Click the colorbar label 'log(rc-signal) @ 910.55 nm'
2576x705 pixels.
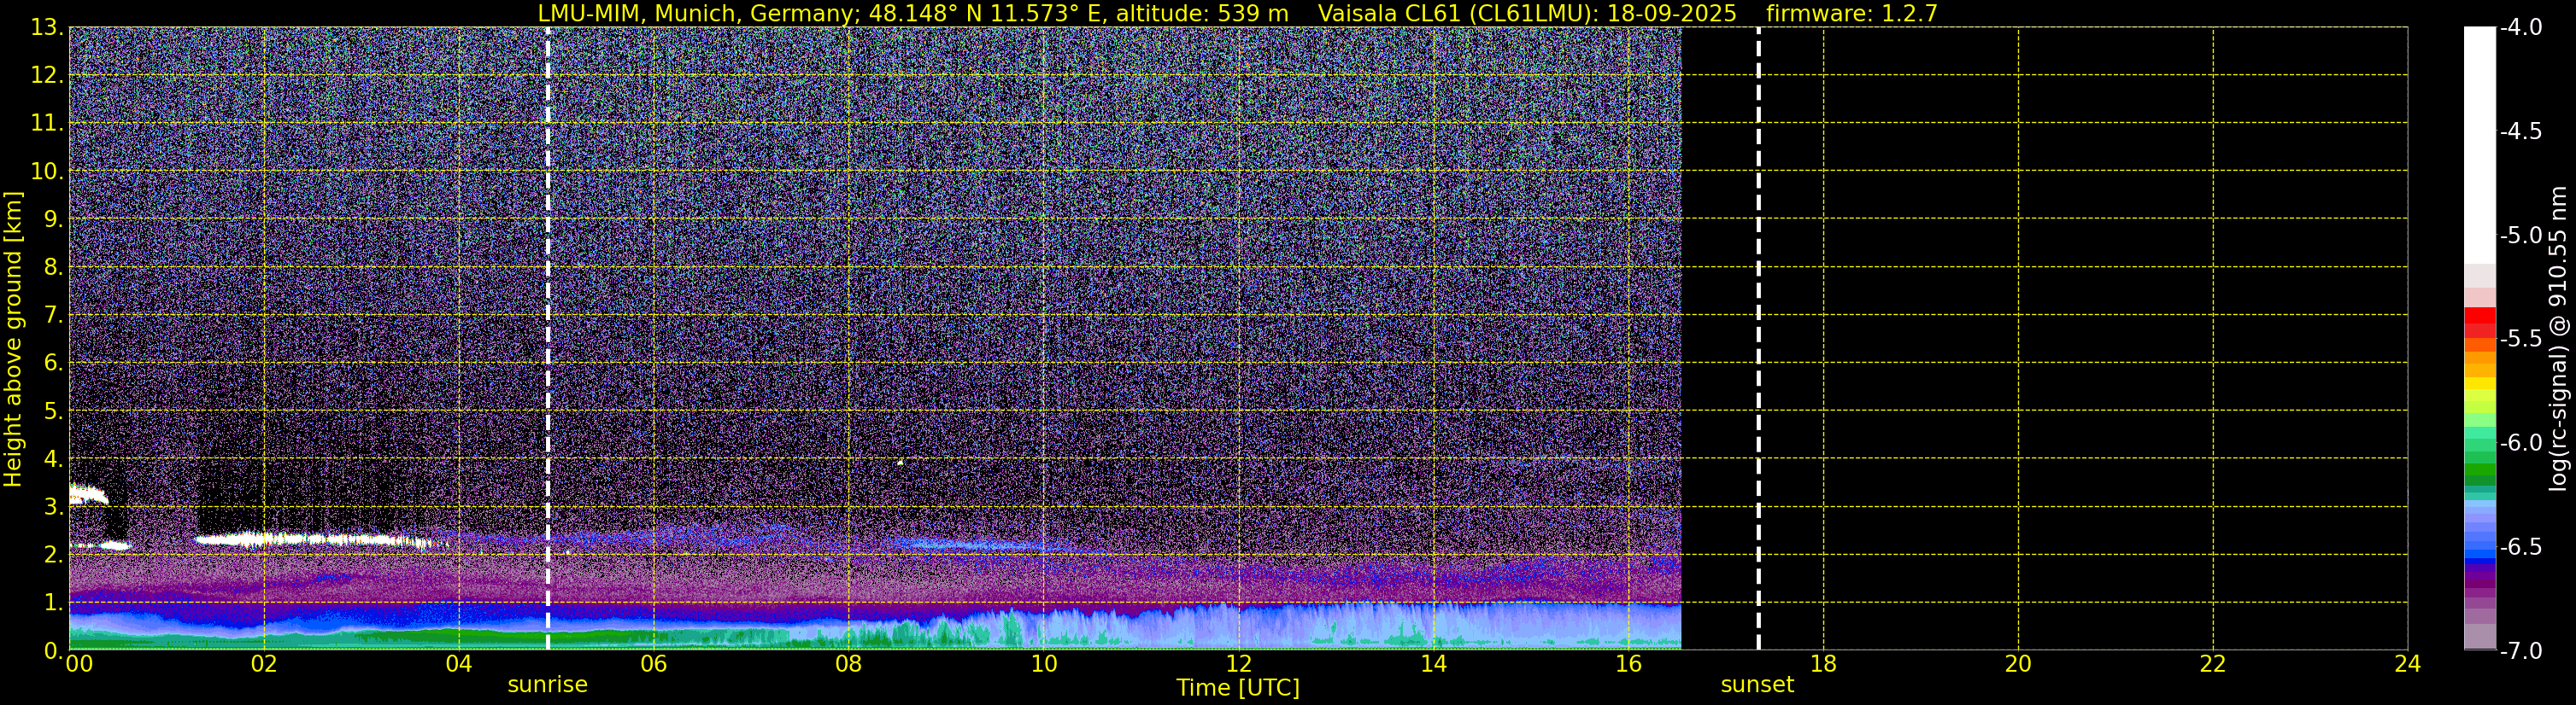pos(2558,339)
